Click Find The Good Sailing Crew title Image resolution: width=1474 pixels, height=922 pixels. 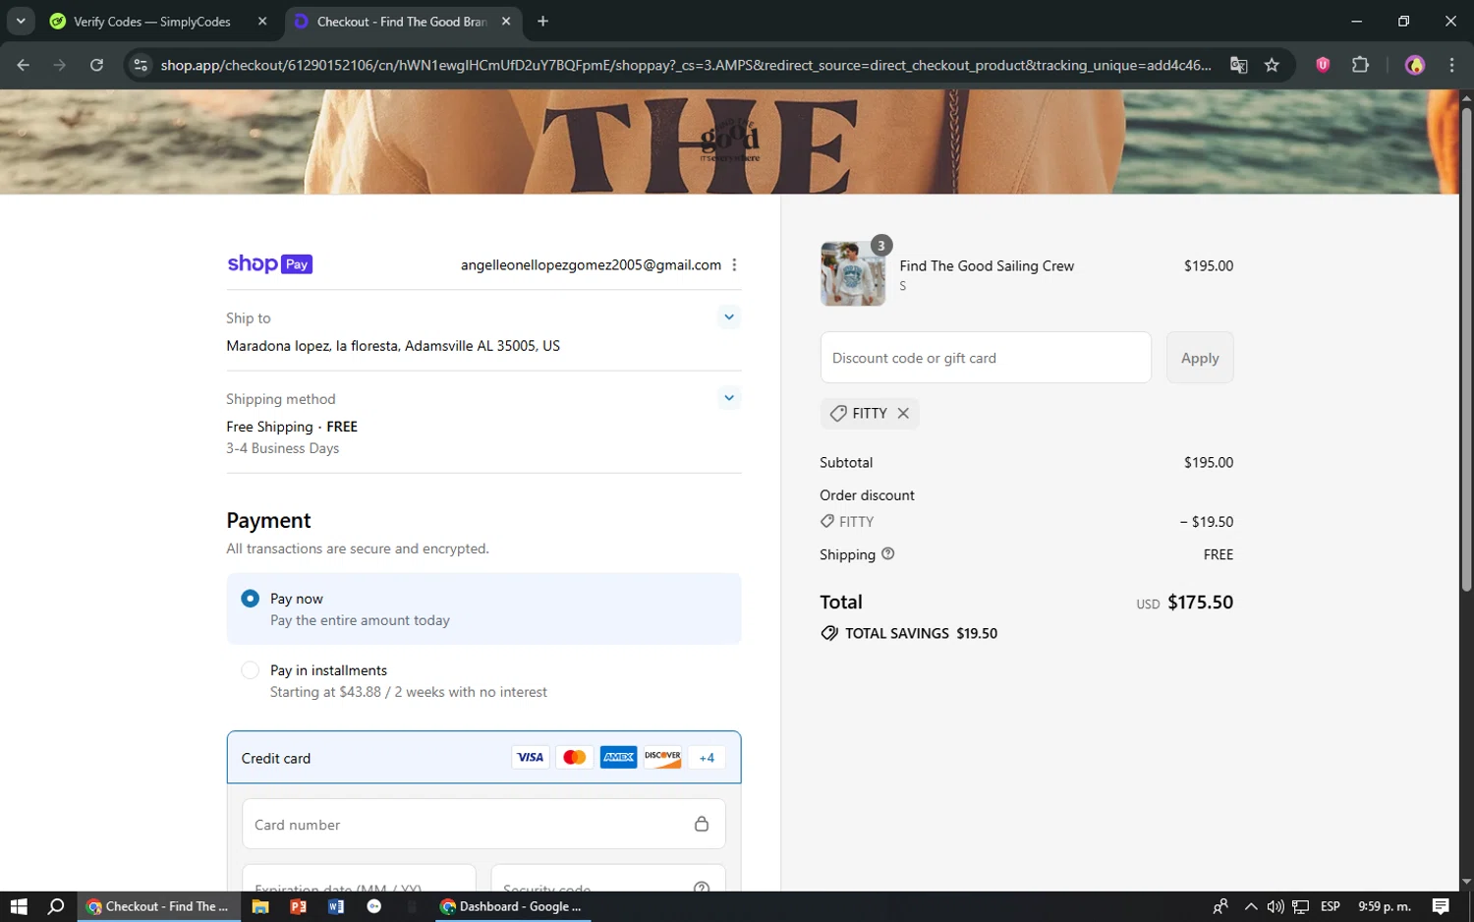[x=987, y=265]
